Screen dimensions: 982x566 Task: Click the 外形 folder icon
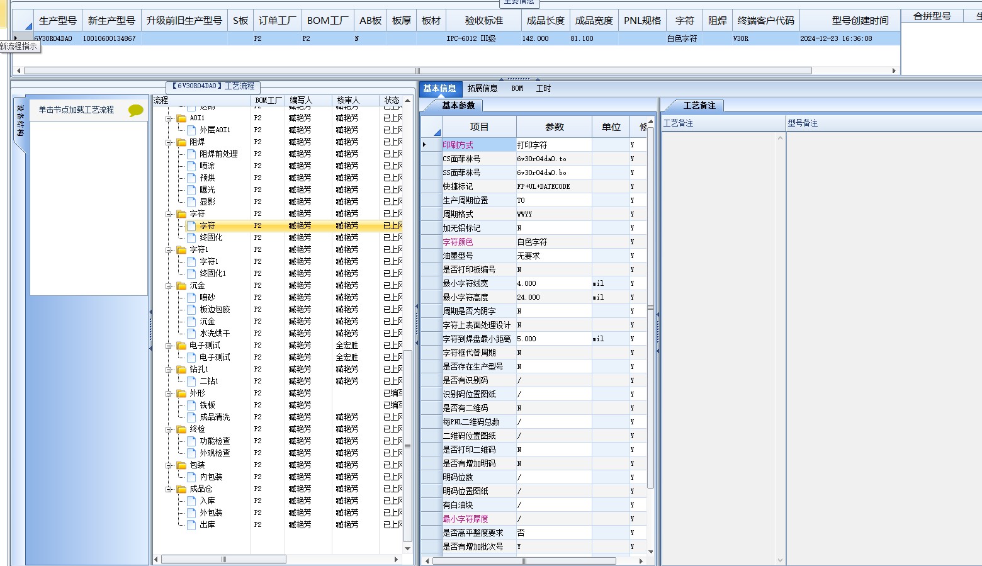point(181,393)
